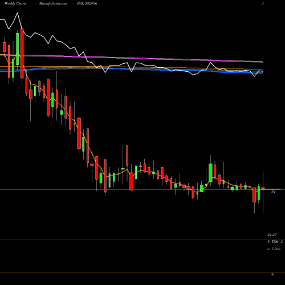Click the 'Weekly Charts' title text
Screen dimensions: 285x285
tap(15, 3)
